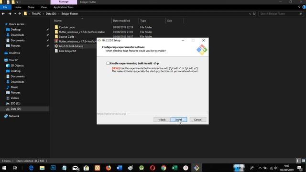Launch Google Chrome from the taskbar
306x172 pixels.
coord(164,168)
